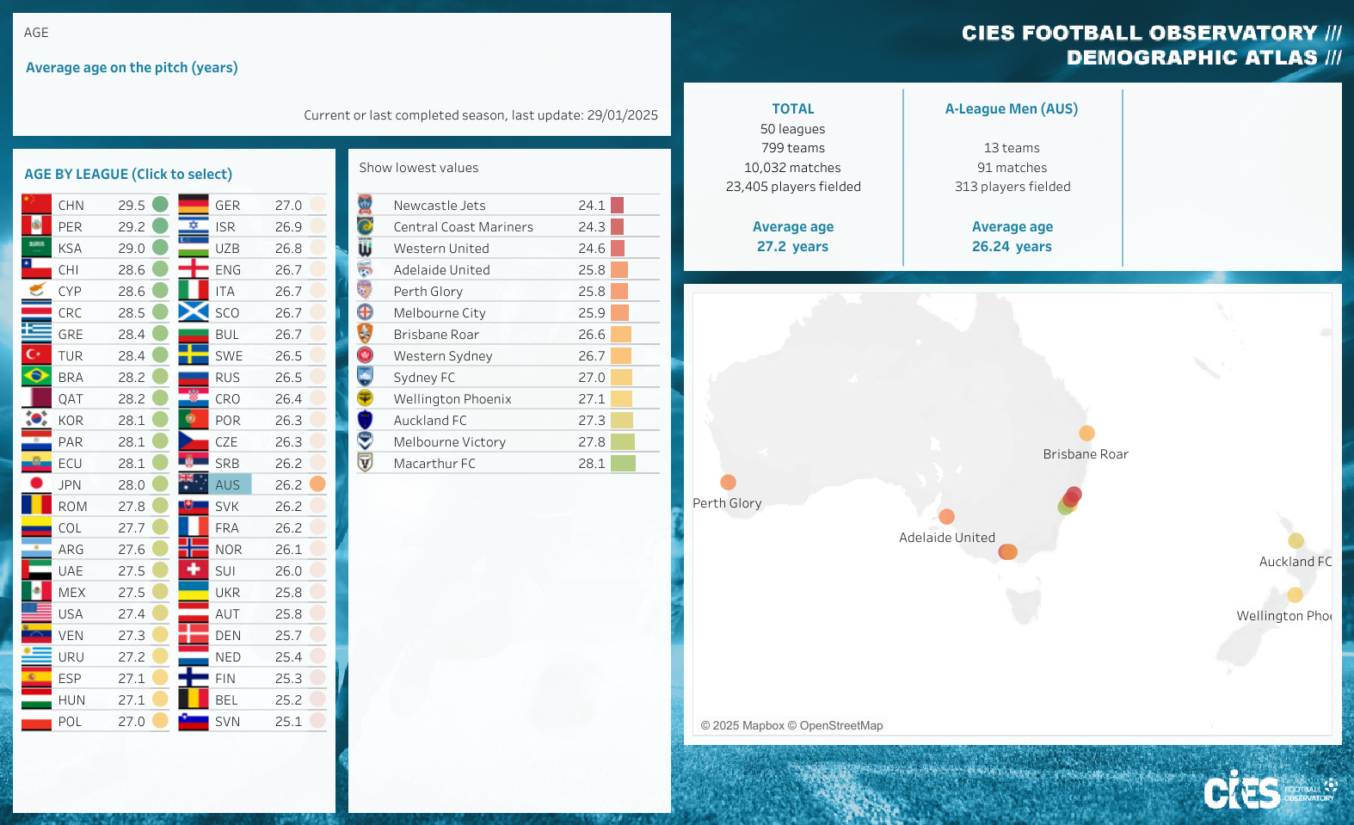Click the Belgium flag icon
Viewport: 1354px width, 825px height.
tap(194, 699)
